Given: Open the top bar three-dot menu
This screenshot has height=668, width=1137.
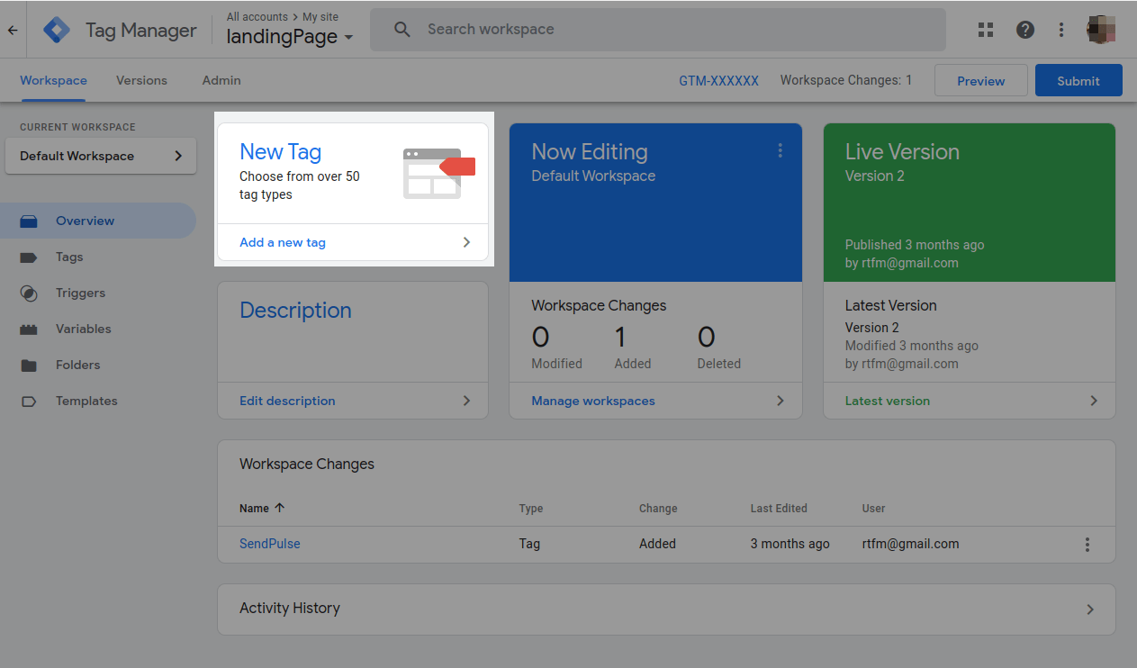Looking at the screenshot, I should pos(1062,30).
